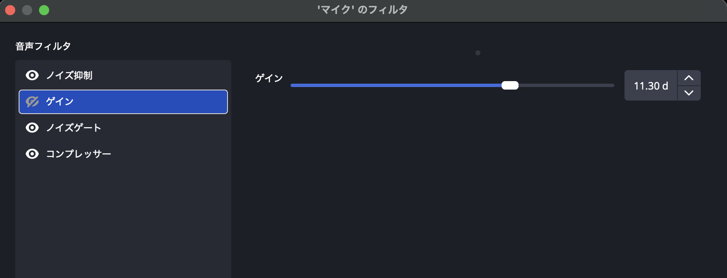Hide the ノイズ抑制 filter with its eye icon
727x278 pixels.
[x=32, y=75]
